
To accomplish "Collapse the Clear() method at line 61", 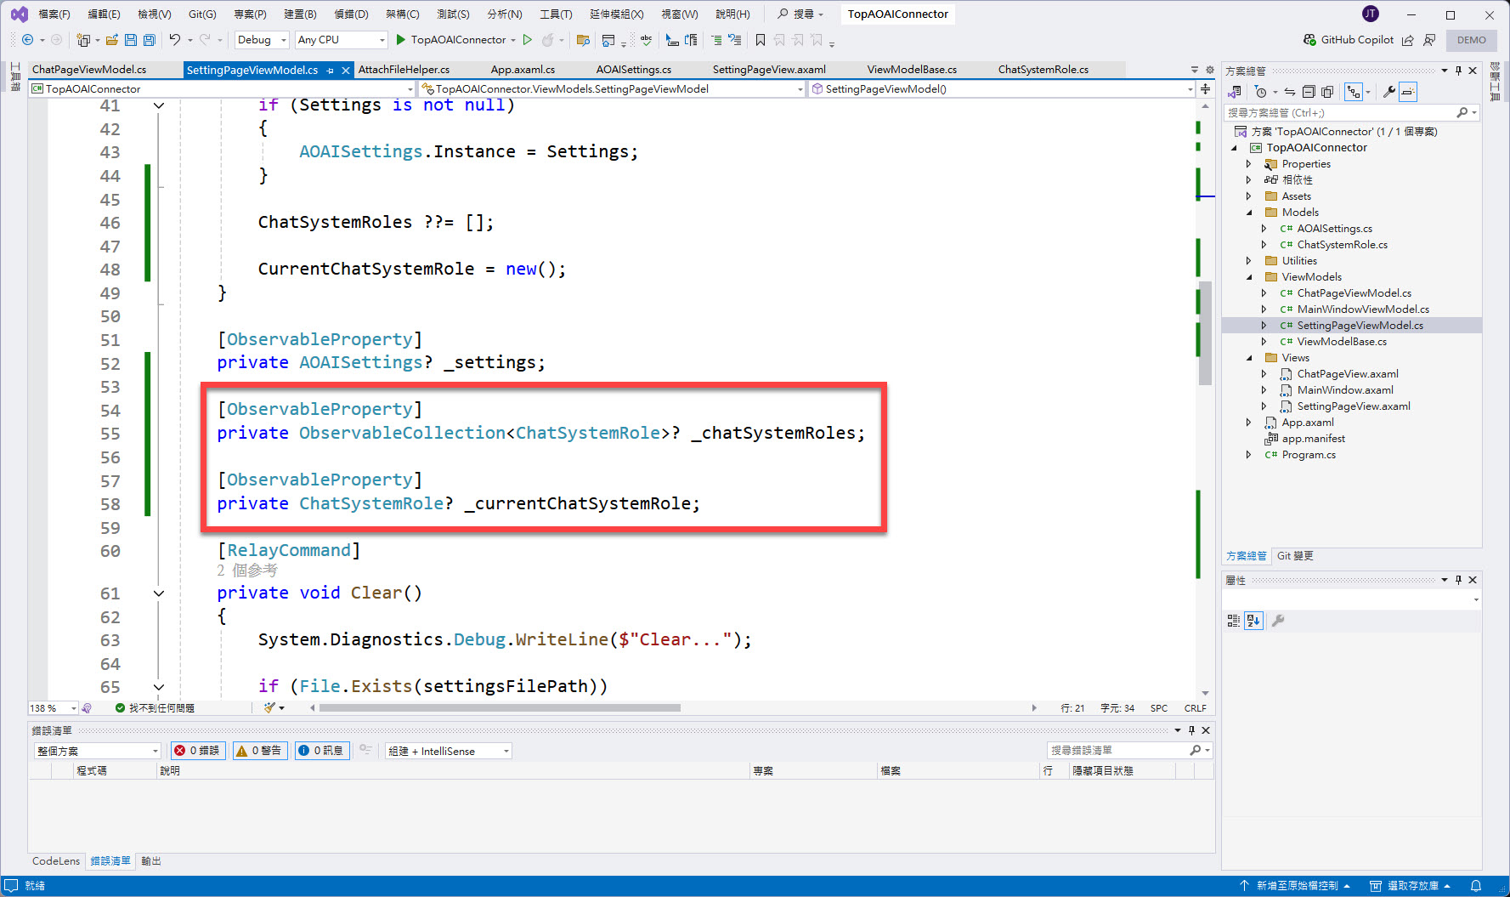I will click(159, 593).
